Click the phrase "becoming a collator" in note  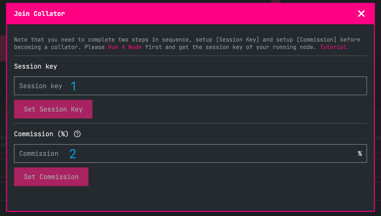(x=47, y=47)
